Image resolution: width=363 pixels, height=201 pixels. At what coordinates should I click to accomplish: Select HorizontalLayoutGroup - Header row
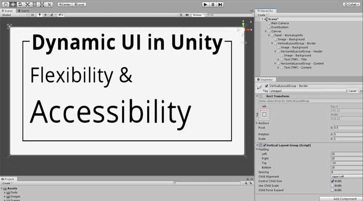click(301, 51)
